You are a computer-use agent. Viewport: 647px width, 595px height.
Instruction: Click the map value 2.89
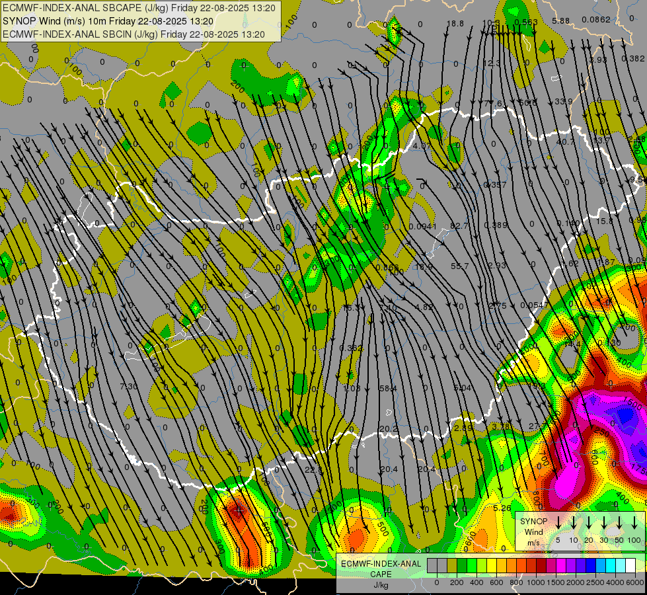tap(463, 428)
